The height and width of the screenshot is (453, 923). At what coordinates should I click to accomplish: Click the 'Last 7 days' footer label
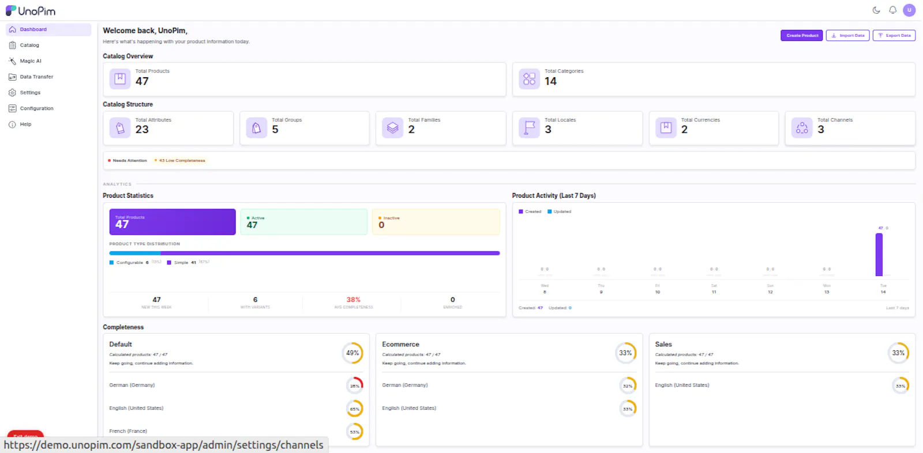pos(897,308)
